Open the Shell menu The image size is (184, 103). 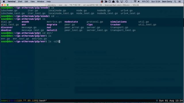tap(20, 1)
